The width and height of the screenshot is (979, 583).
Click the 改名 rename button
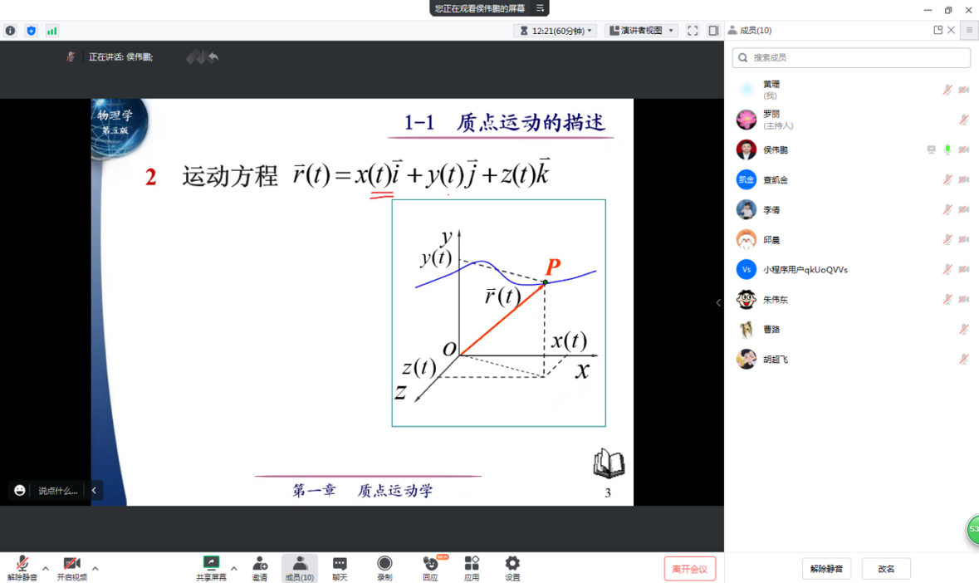[x=886, y=569]
